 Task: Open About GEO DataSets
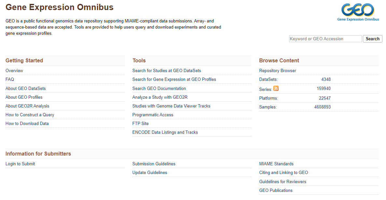[x=26, y=88]
